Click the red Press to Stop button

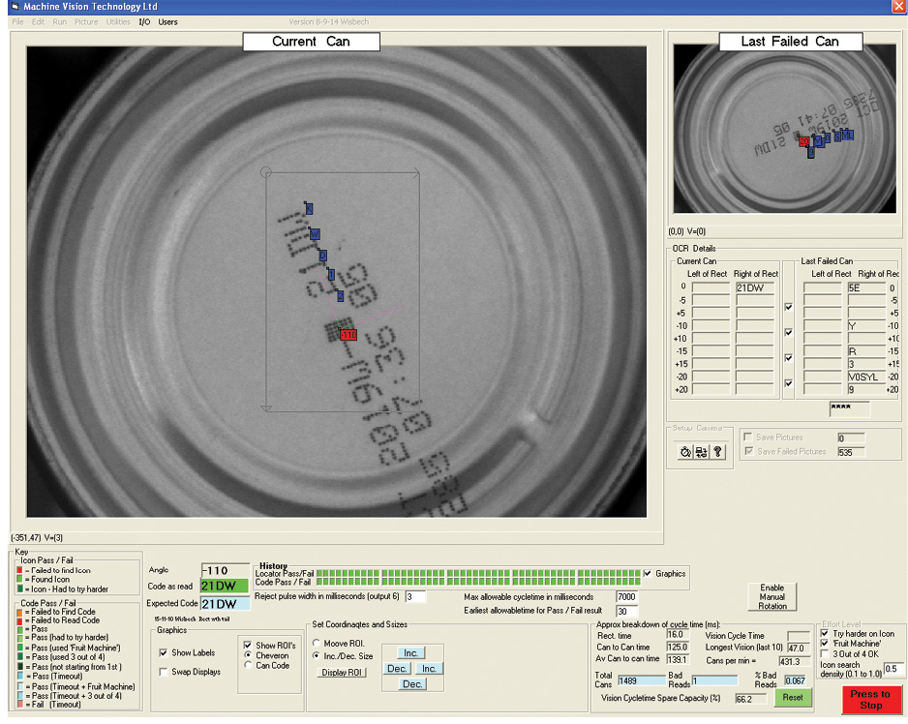click(871, 699)
